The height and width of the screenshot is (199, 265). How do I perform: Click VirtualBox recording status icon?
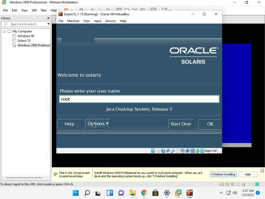tap(187, 151)
